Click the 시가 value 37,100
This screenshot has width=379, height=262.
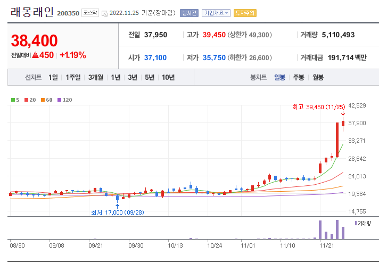tap(155, 58)
